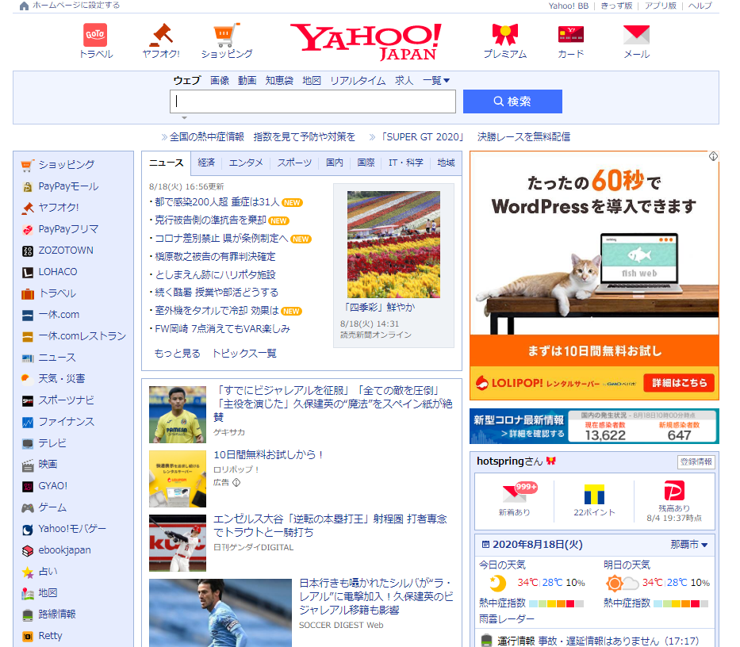Open Retty in the sidebar

click(50, 636)
